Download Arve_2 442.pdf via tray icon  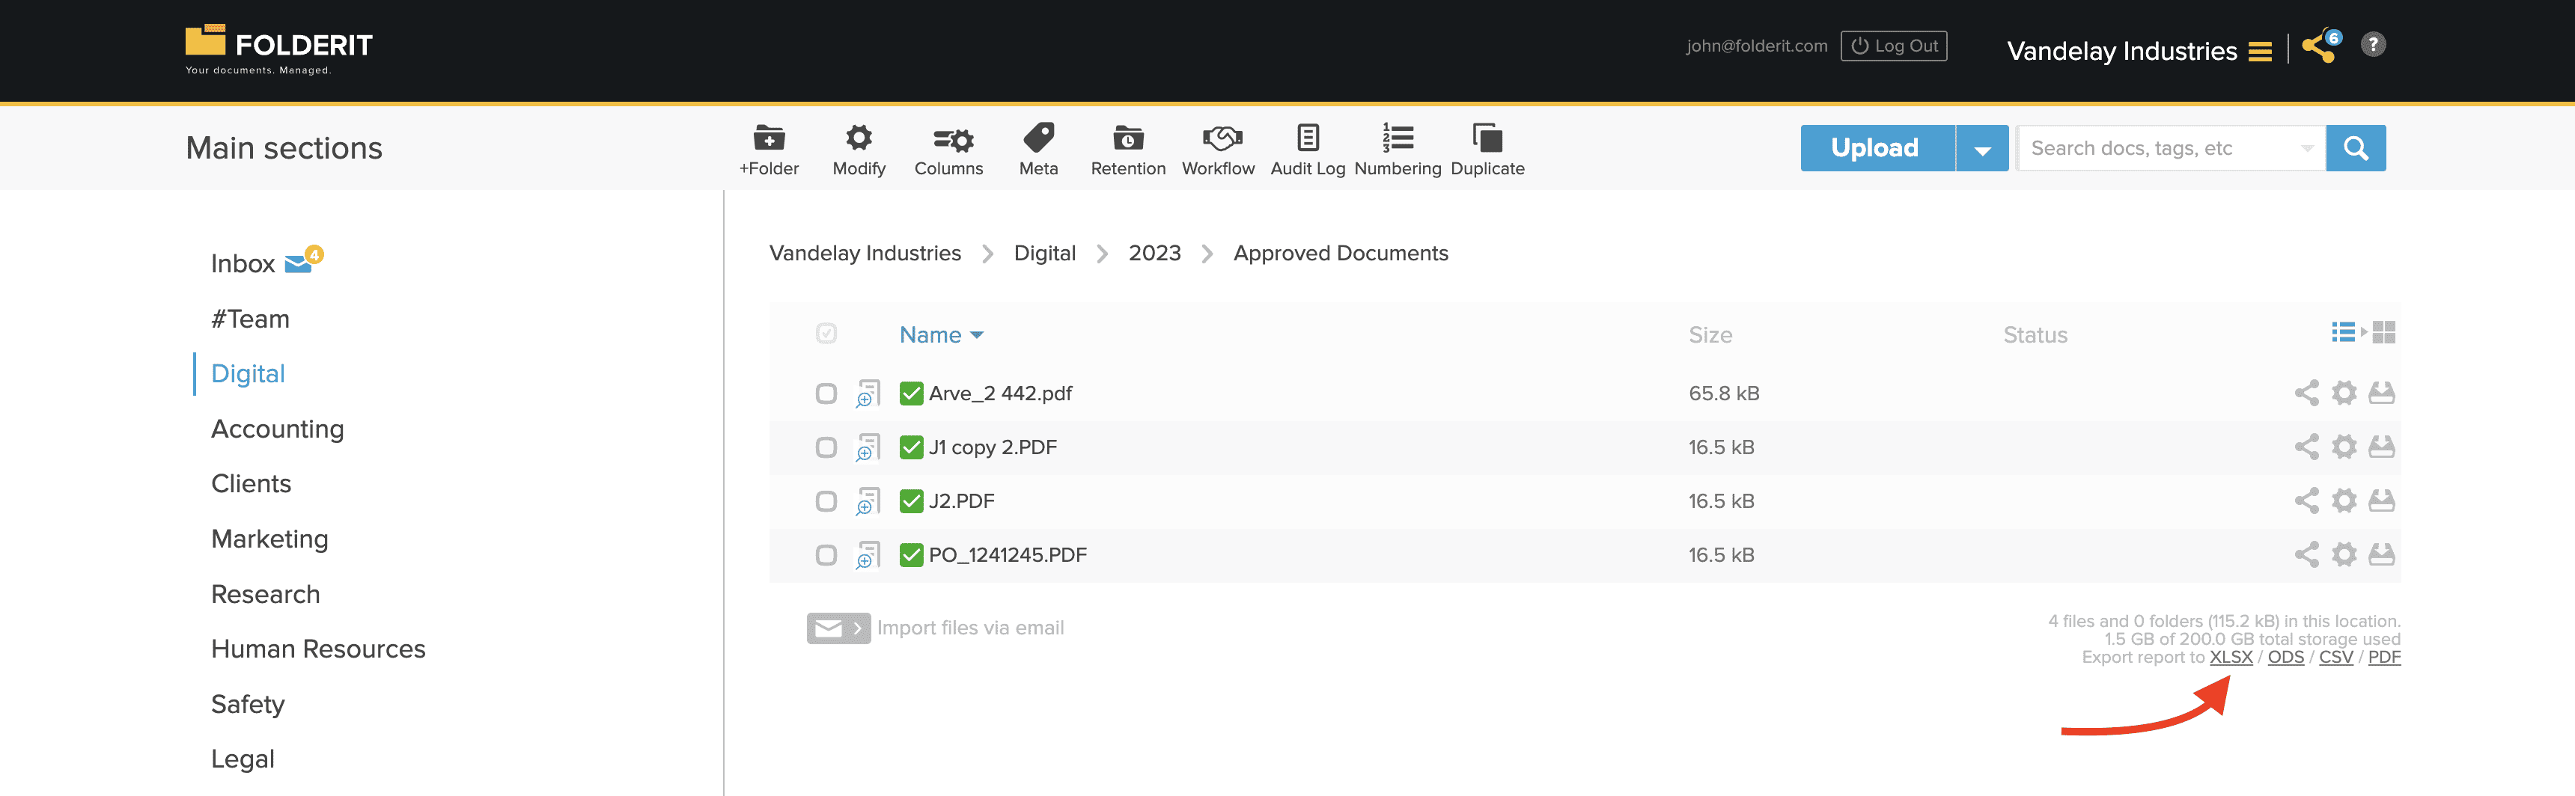pos(2382,393)
